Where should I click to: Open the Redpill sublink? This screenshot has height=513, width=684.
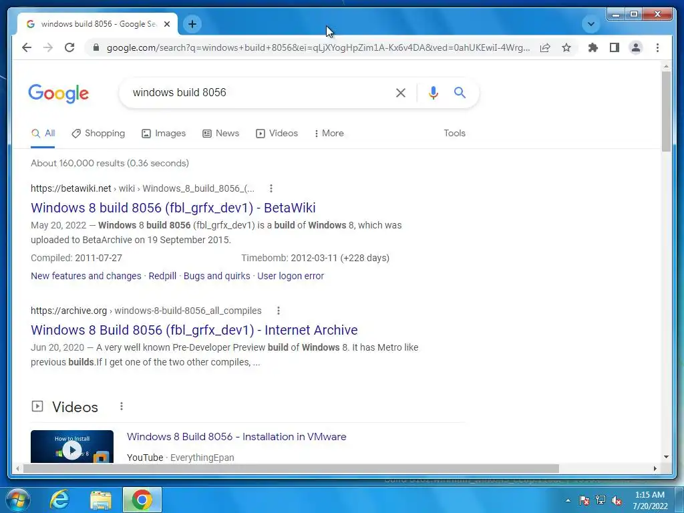[162, 276]
